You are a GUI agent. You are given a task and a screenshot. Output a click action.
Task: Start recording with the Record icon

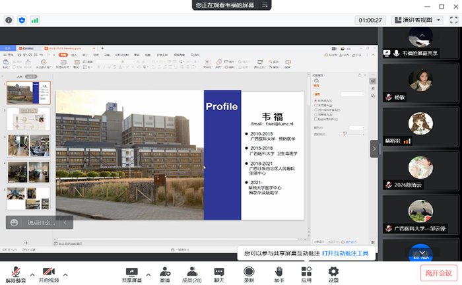coord(249,271)
